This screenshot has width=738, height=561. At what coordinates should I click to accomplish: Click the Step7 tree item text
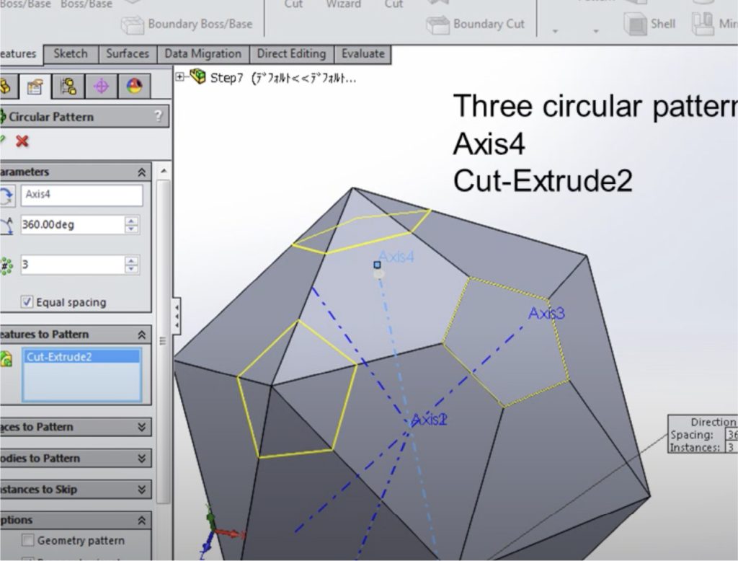[x=283, y=78]
